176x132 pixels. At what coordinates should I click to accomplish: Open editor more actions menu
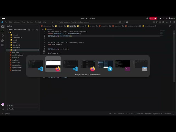[173, 26]
